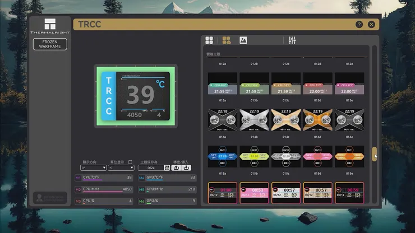Open the temperature unit ℃ dropdown
Viewport: 415px width, 233px height.
click(x=121, y=167)
